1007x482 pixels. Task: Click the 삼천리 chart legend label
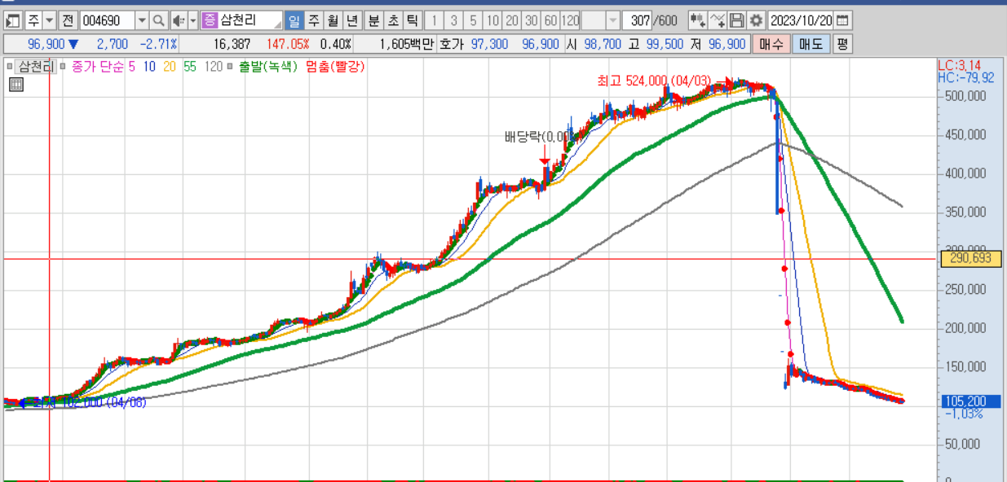pyautogui.click(x=36, y=67)
